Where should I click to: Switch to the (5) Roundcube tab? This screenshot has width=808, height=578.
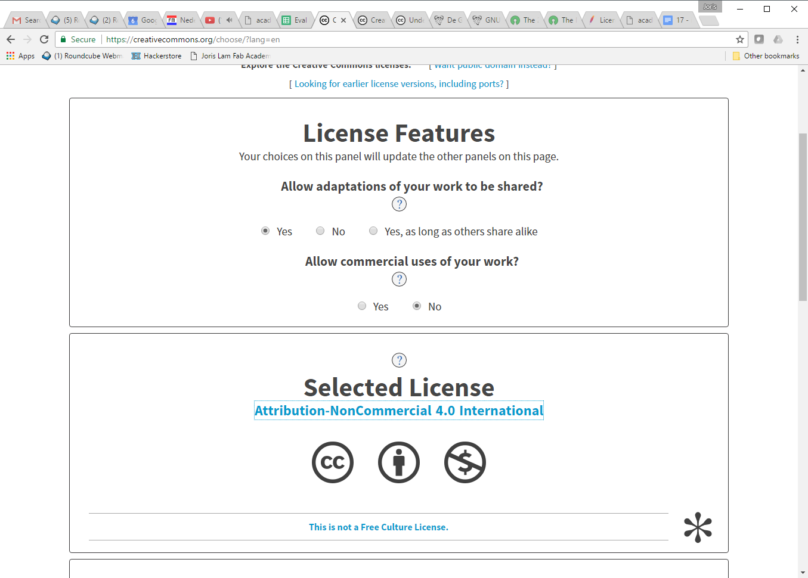coord(64,20)
